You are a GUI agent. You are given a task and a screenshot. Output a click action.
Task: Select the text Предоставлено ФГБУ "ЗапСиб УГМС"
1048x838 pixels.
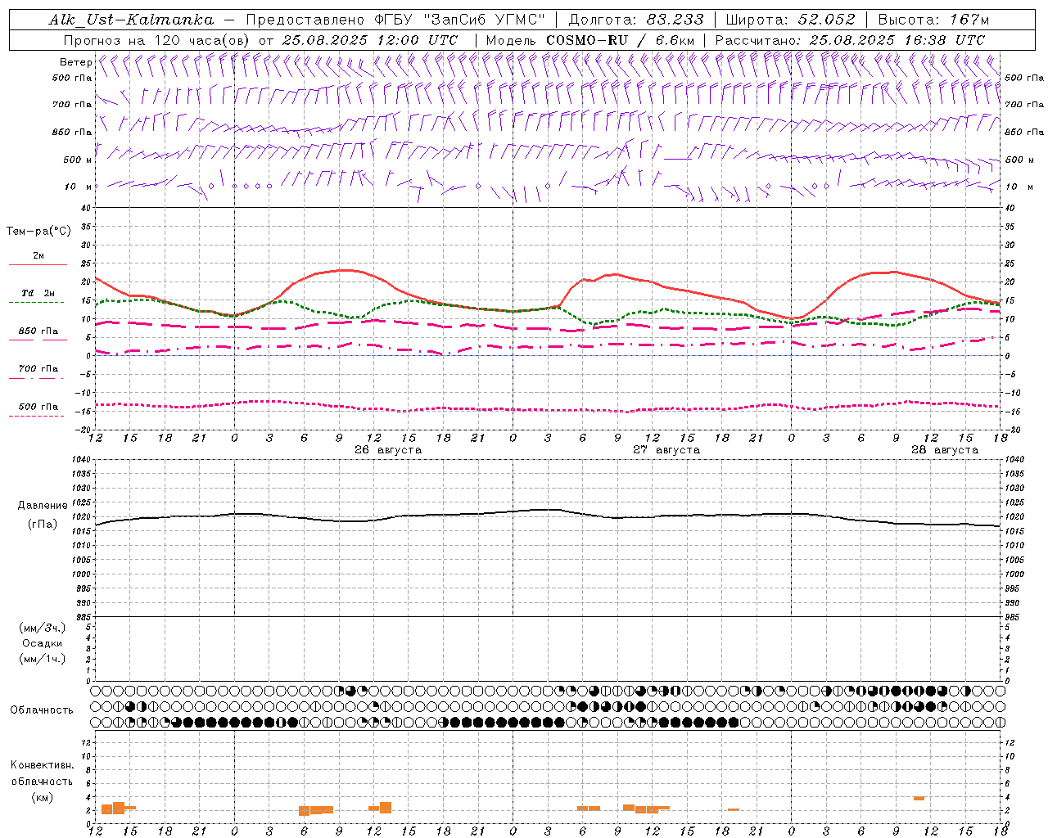[x=395, y=20]
